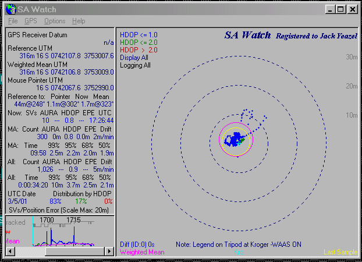Close the SA Watch window
362x262 pixels.
click(353, 9)
